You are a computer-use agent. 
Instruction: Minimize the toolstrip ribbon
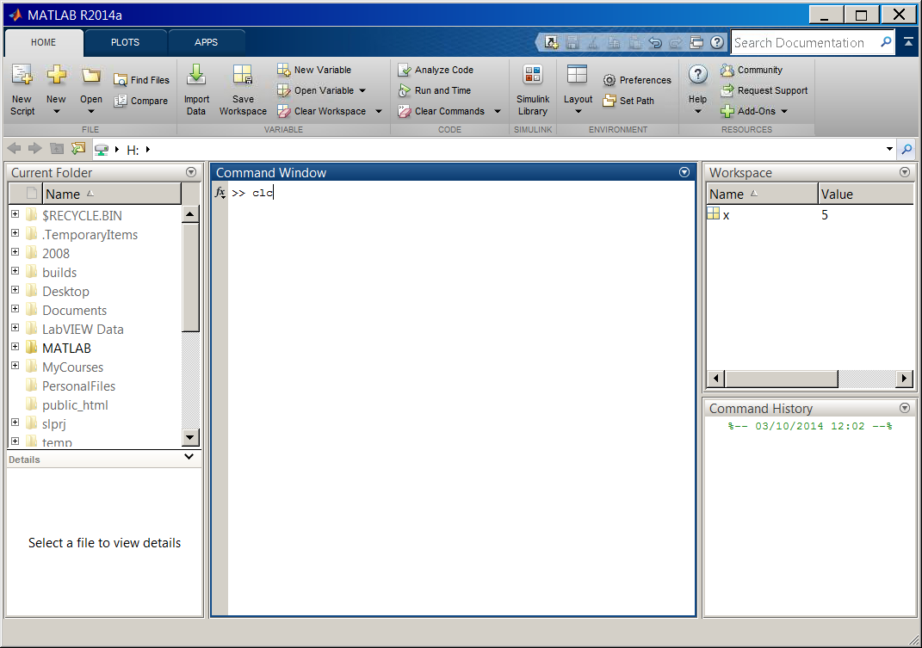point(908,42)
